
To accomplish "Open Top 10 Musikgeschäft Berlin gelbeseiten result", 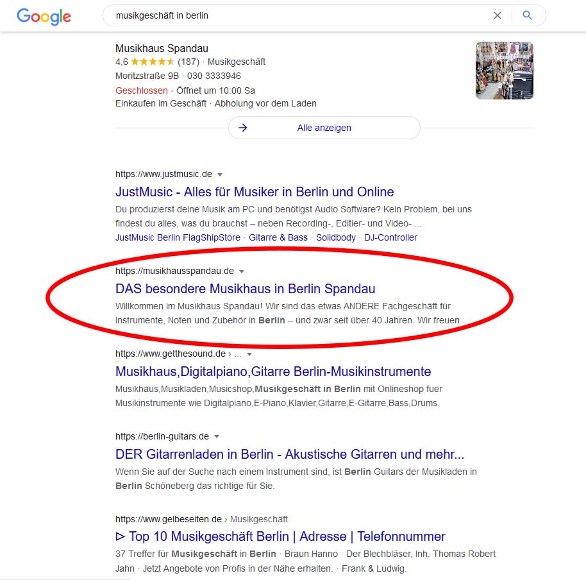I will [280, 536].
